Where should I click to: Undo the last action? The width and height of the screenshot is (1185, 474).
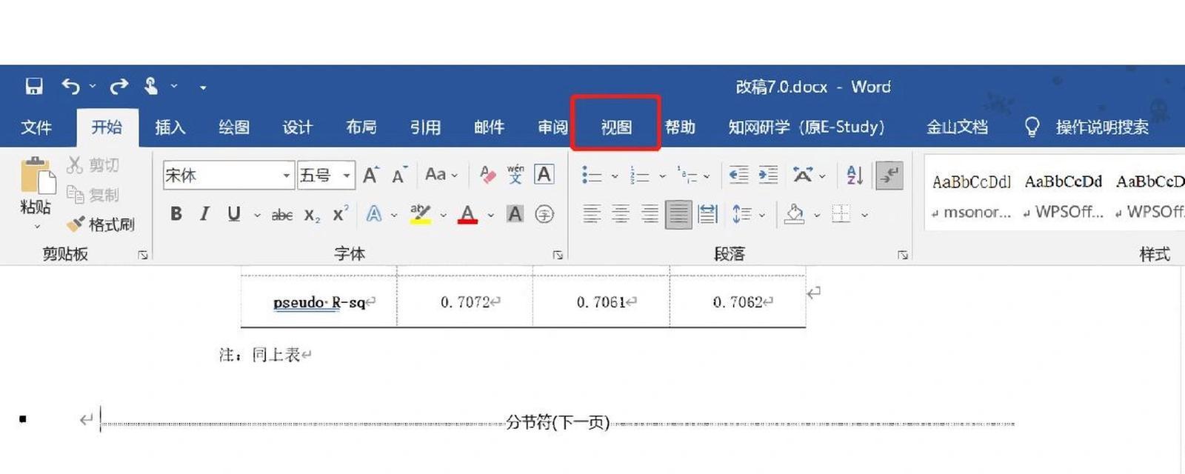click(x=71, y=87)
